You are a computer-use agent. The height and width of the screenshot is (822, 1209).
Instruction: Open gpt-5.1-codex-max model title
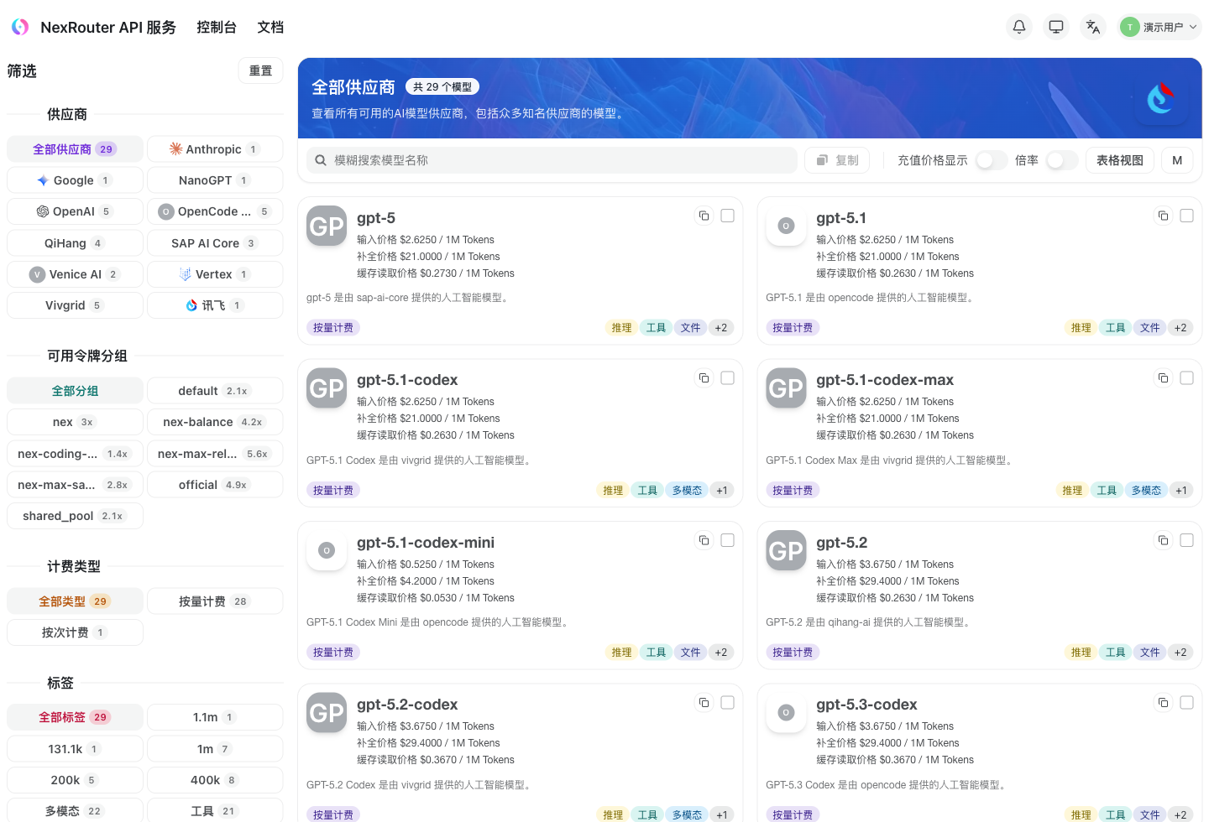point(885,380)
